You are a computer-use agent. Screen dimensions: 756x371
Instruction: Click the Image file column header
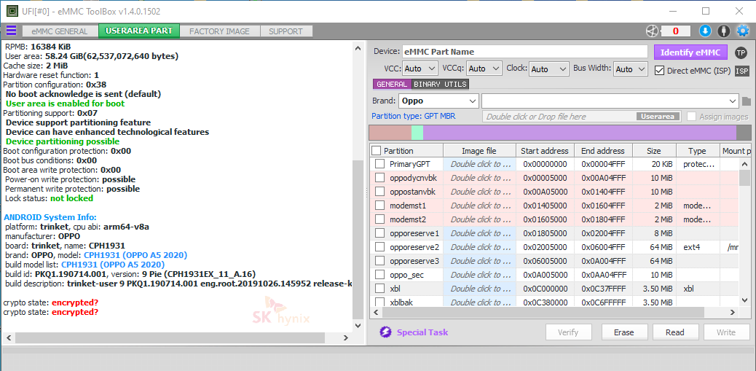pos(479,151)
